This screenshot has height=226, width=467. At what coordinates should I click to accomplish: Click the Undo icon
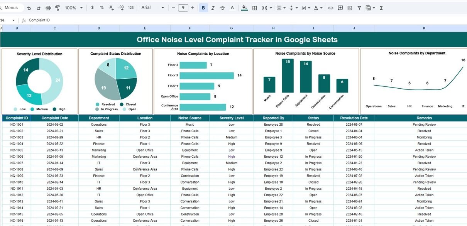[29, 8]
